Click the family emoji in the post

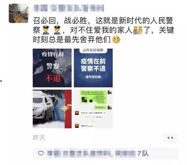(138, 30)
